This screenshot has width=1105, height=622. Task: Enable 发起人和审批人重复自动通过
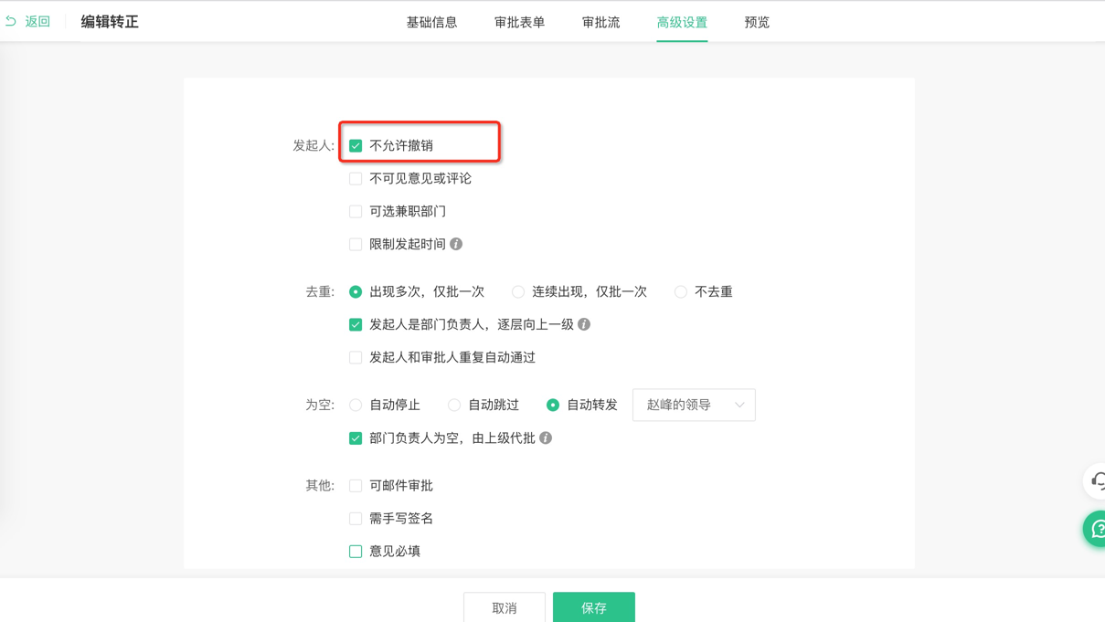[x=356, y=358]
